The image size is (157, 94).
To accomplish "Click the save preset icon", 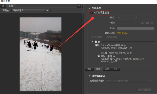I will 142,23.
